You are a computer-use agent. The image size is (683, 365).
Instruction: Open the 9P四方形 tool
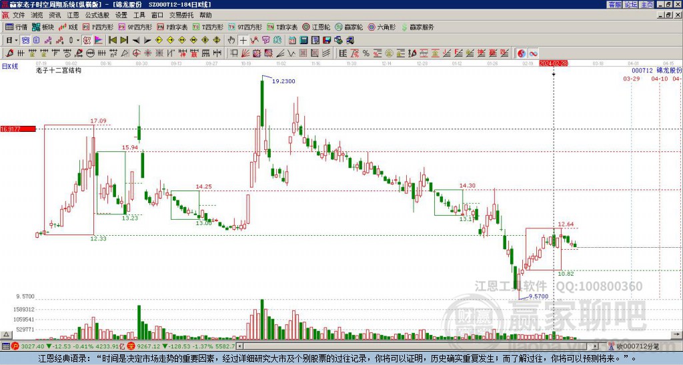pyautogui.click(x=135, y=27)
